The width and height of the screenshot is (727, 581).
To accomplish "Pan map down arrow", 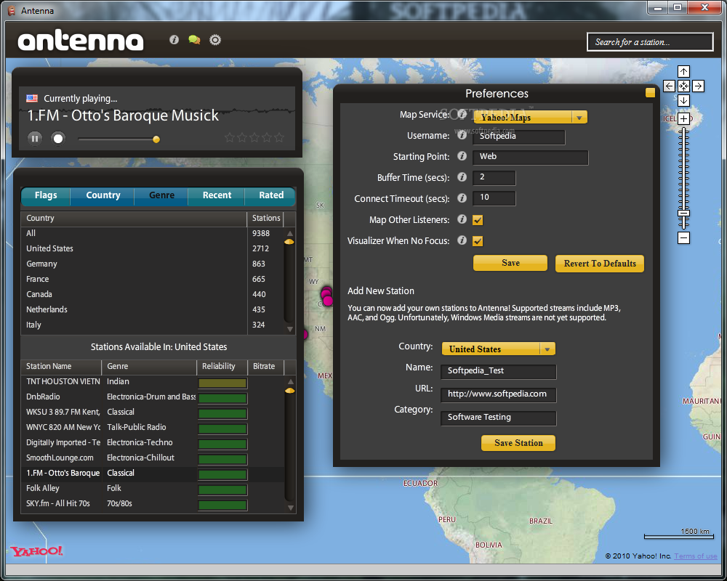I will point(683,100).
